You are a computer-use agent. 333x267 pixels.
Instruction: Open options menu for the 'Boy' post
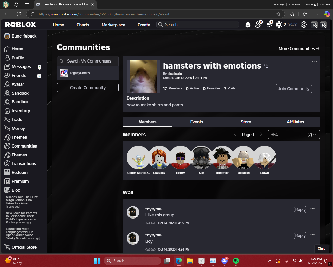pyautogui.click(x=312, y=234)
